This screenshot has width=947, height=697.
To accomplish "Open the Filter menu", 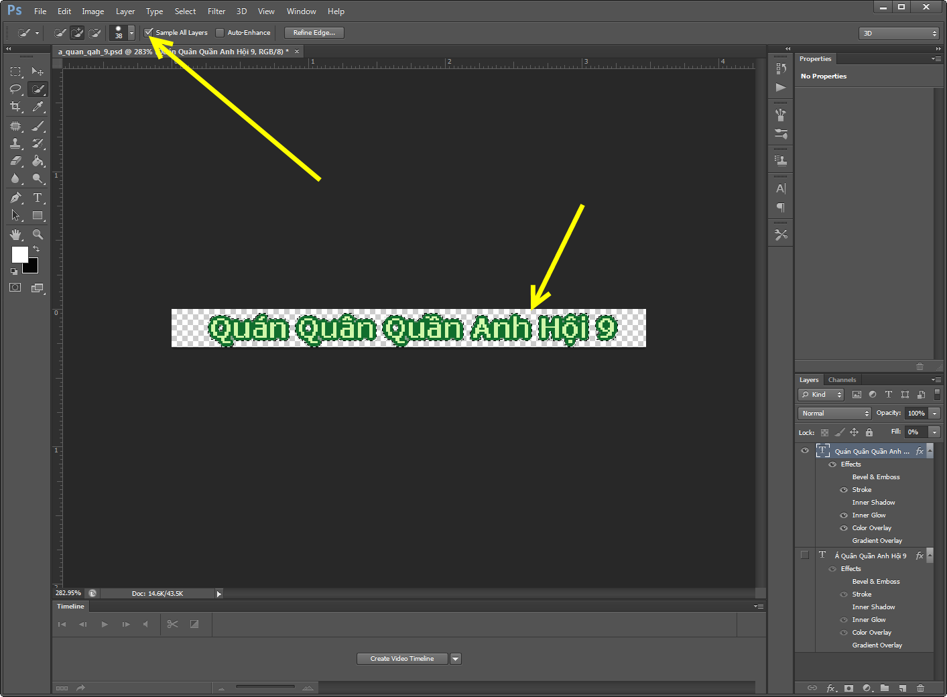I will pos(216,11).
